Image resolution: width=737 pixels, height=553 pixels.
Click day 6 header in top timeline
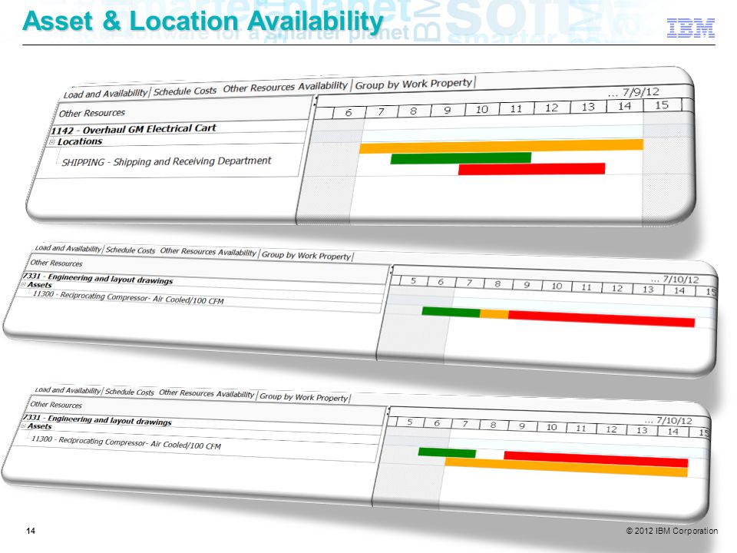click(349, 113)
